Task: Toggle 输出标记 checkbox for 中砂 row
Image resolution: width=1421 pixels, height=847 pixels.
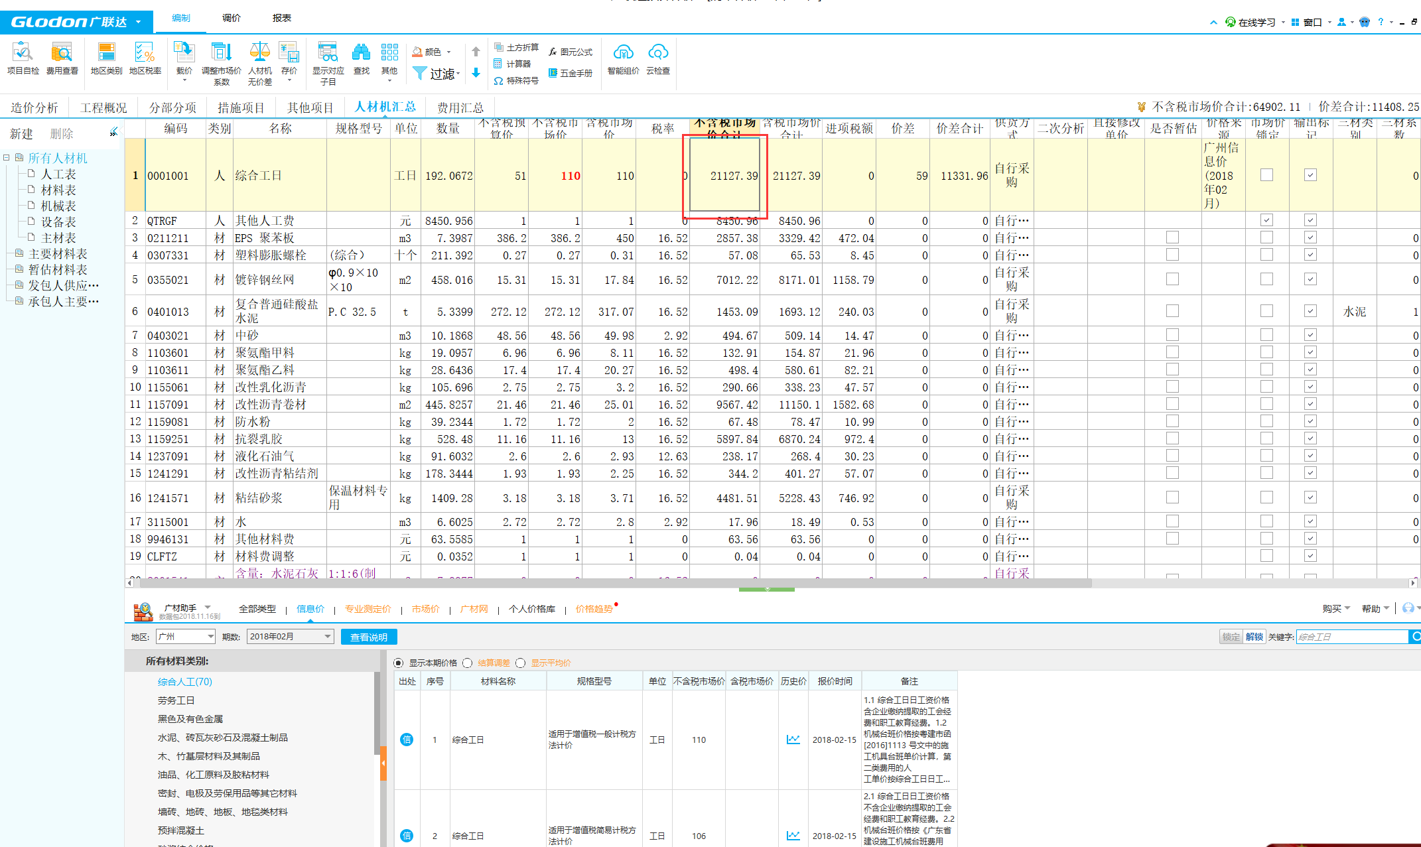Action: [x=1310, y=335]
